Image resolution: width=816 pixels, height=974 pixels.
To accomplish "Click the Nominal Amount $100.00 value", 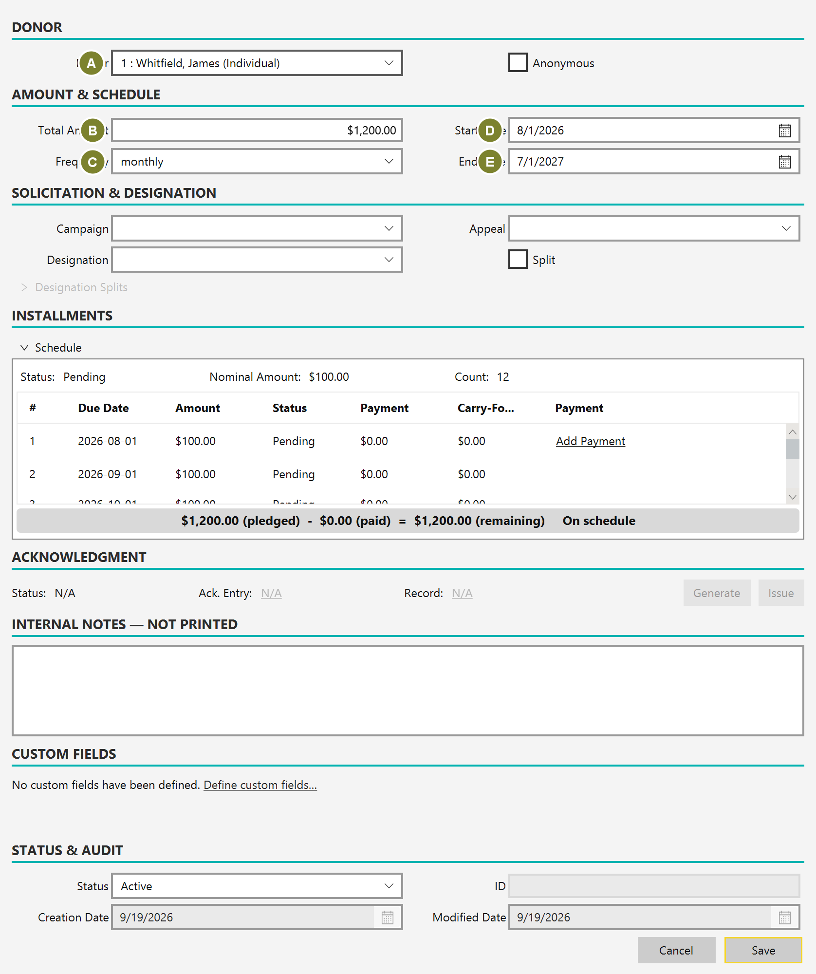I will coord(329,377).
